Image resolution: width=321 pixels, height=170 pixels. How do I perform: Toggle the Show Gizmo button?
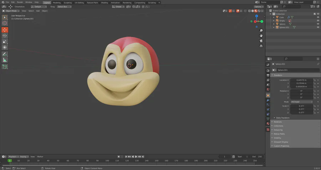(x=230, y=11)
